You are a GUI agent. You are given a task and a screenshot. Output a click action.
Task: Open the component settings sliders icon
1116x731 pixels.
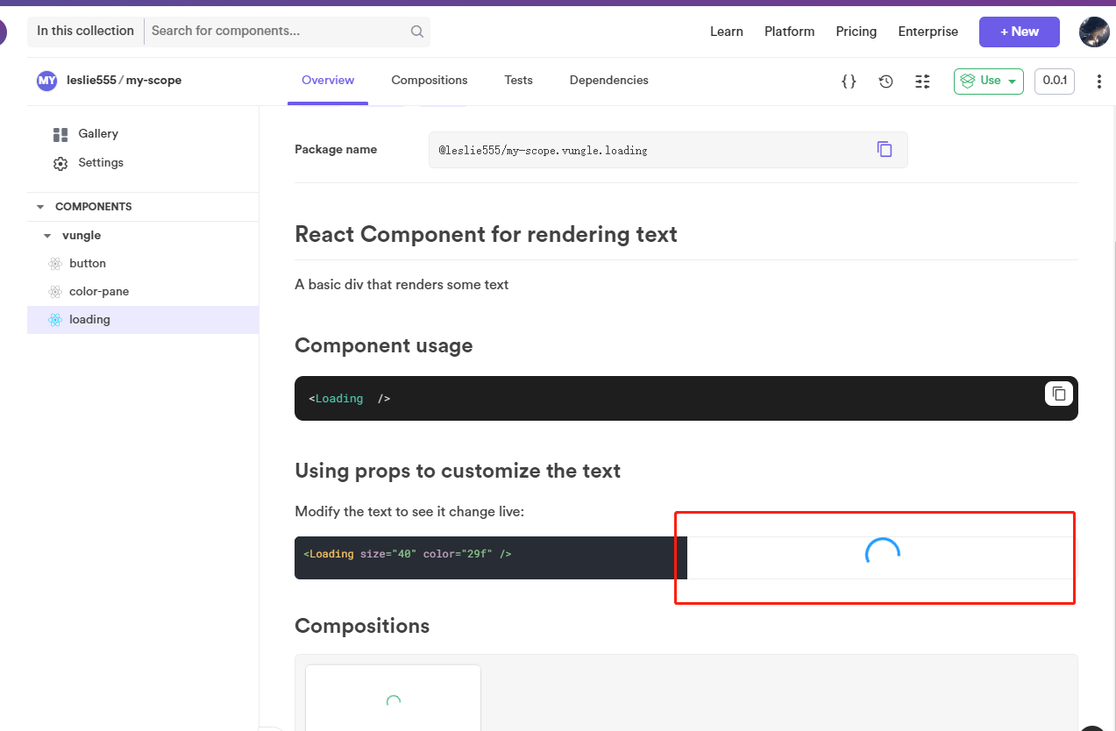(922, 81)
